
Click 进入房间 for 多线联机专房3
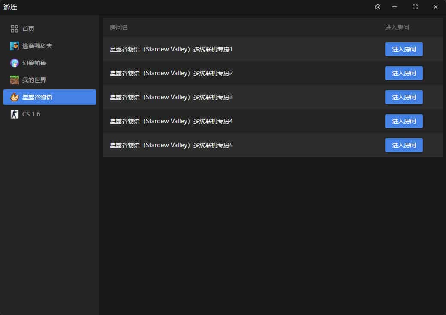point(404,97)
